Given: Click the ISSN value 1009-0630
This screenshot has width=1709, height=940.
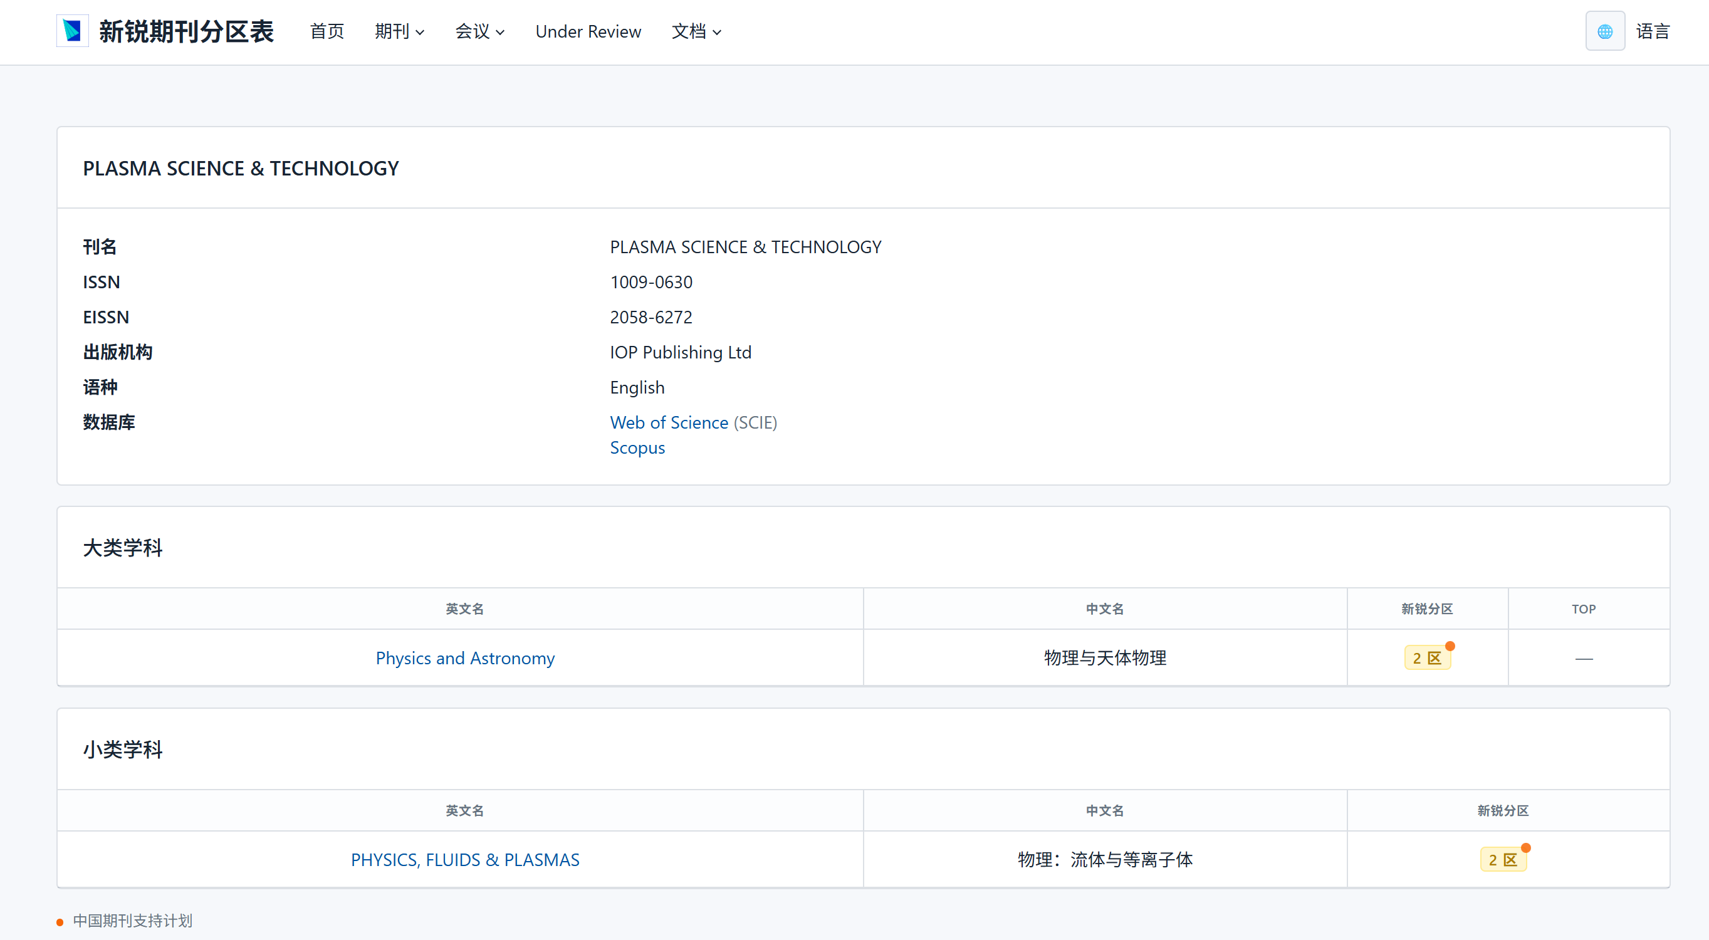Looking at the screenshot, I should pos(651,282).
